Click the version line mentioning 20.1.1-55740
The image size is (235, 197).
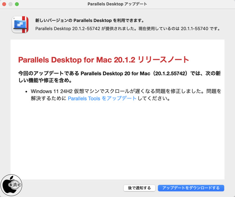tap(128, 29)
